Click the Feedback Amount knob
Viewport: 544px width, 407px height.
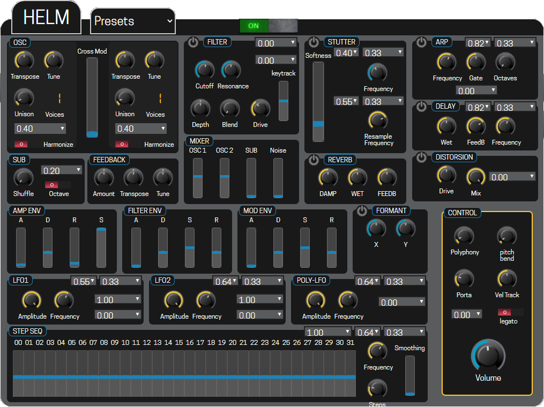tap(104, 177)
